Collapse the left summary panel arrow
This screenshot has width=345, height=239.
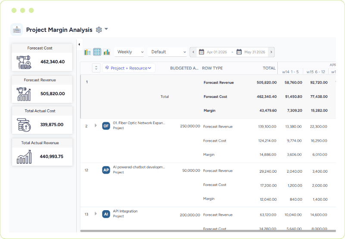[x=79, y=44]
